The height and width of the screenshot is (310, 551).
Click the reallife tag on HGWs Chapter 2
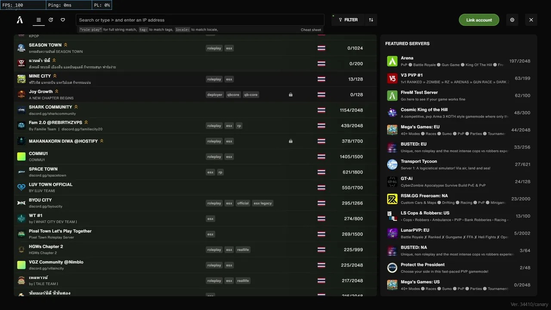243,250
